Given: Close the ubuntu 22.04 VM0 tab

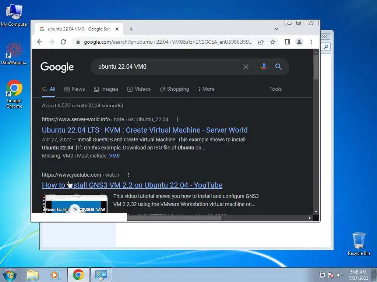Looking at the screenshot, I should (x=117, y=29).
